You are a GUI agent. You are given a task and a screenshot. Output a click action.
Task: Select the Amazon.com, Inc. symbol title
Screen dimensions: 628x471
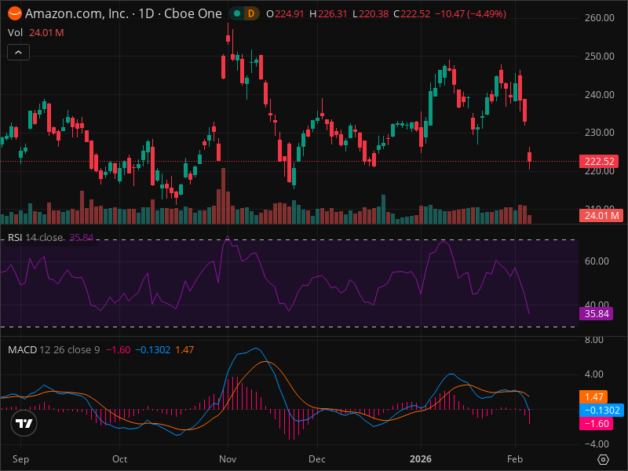[x=123, y=13]
